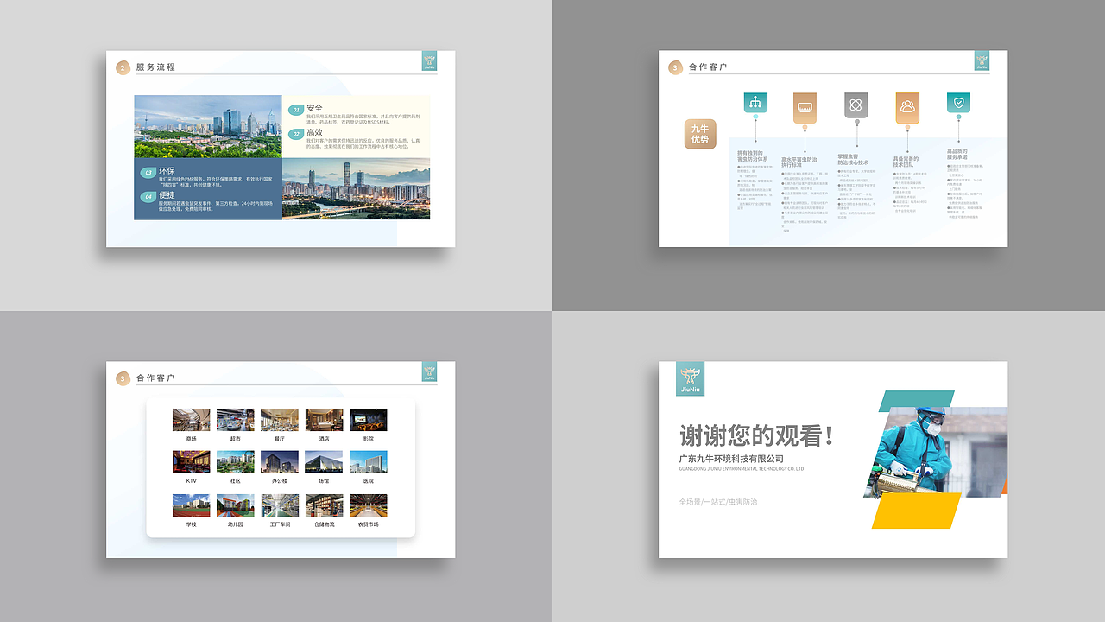The image size is (1105, 622).
Task: Open the 幼儿园 photo thumbnail
Action: (236, 505)
